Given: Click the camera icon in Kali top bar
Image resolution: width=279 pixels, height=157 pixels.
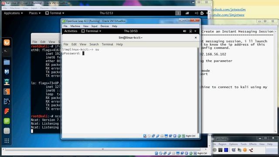Looking at the screenshot, I should pos(187,13).
